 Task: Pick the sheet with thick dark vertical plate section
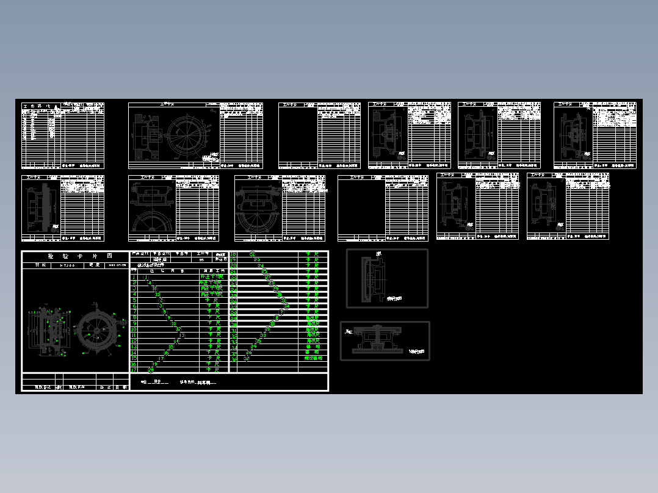pos(63,208)
